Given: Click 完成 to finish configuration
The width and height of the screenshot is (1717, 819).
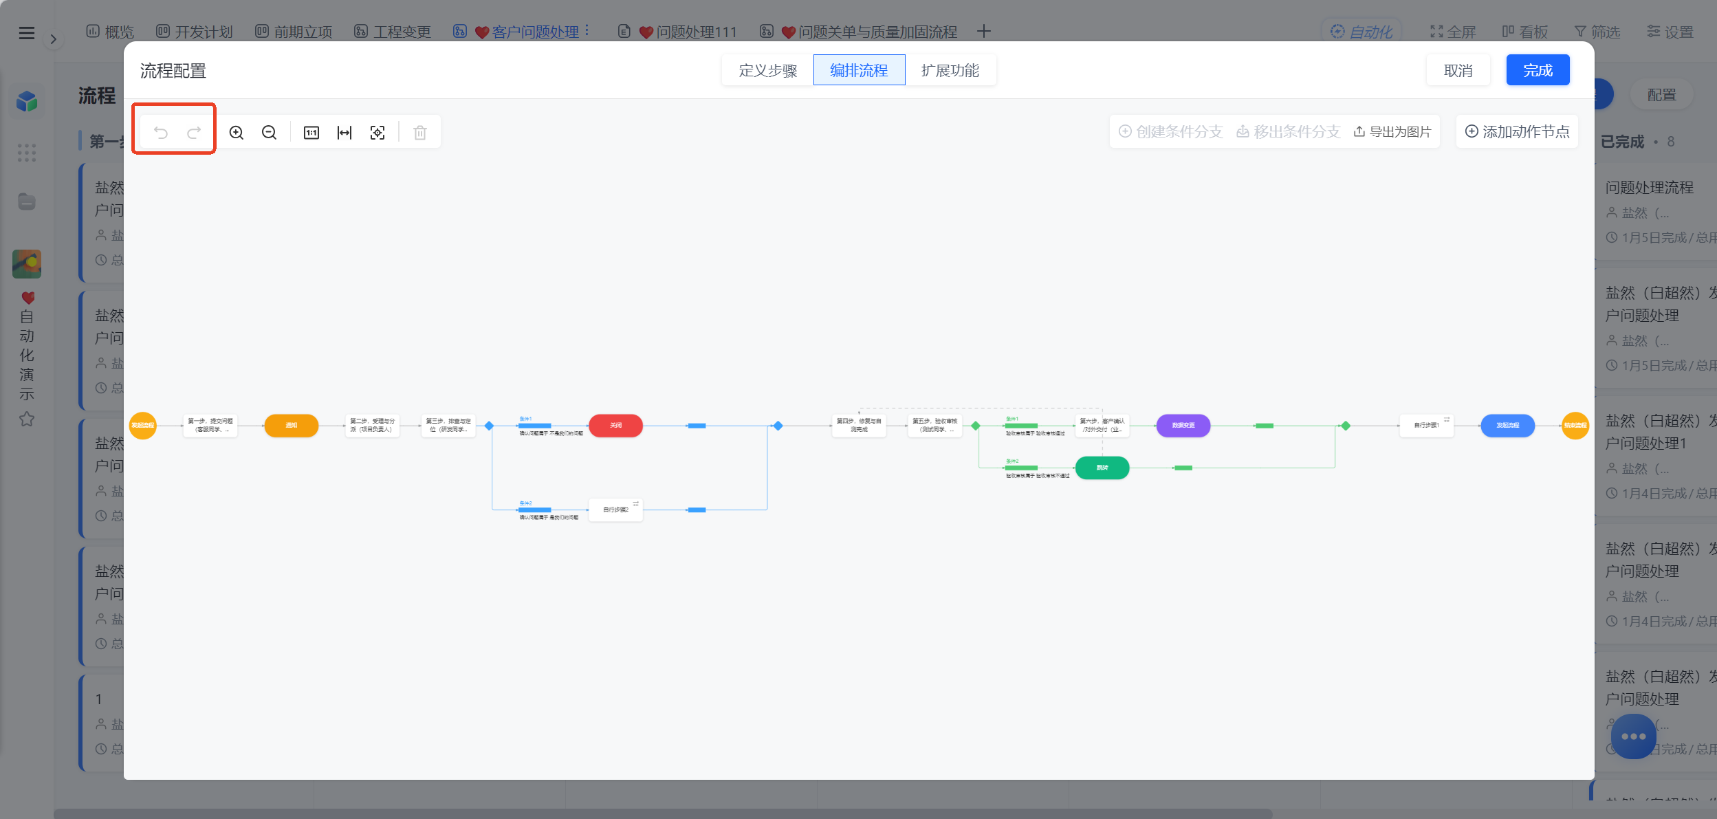Looking at the screenshot, I should tap(1538, 70).
